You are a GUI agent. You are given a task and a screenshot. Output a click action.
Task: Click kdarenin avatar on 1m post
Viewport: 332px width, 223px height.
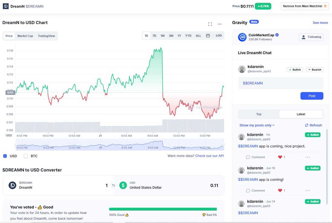click(242, 137)
